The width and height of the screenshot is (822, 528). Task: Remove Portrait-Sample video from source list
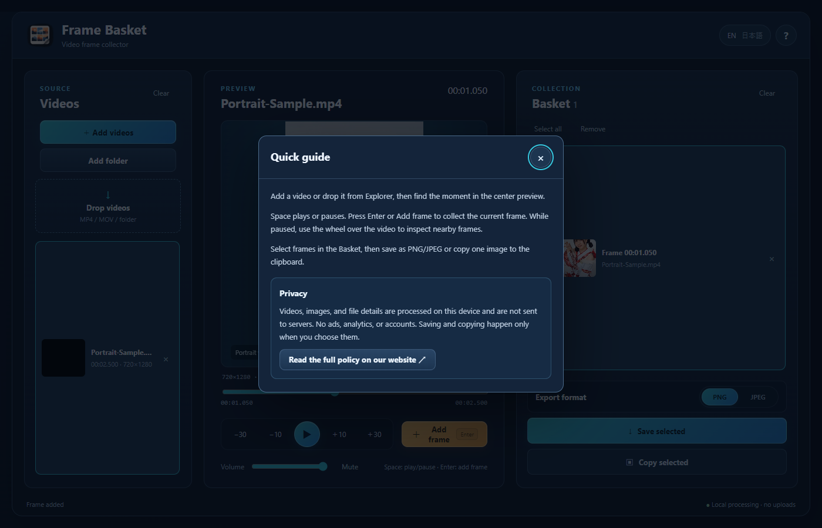(x=166, y=359)
